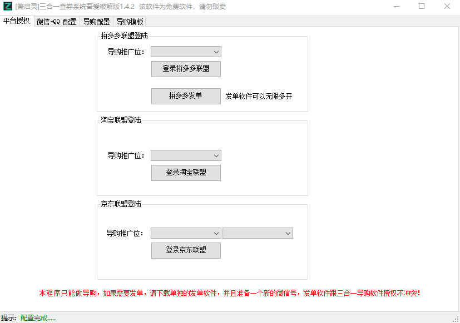The image size is (460, 323).
Task: Click the 拼多多发单 button
Action: click(x=186, y=96)
